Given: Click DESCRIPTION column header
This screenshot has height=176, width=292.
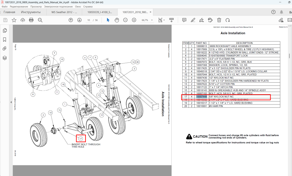Looking at the screenshot, I should [244, 43].
